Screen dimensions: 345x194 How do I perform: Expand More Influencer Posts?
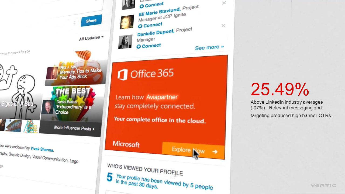[x=74, y=128]
